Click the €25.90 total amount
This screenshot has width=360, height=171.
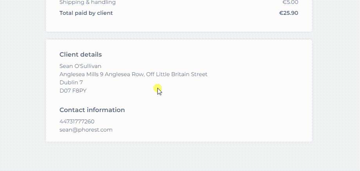[x=289, y=13]
